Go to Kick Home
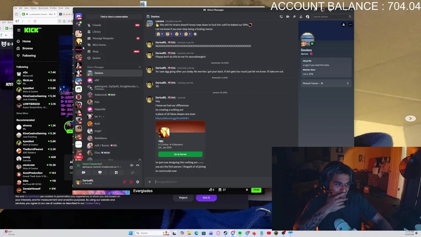The image size is (421, 237). tap(26, 41)
